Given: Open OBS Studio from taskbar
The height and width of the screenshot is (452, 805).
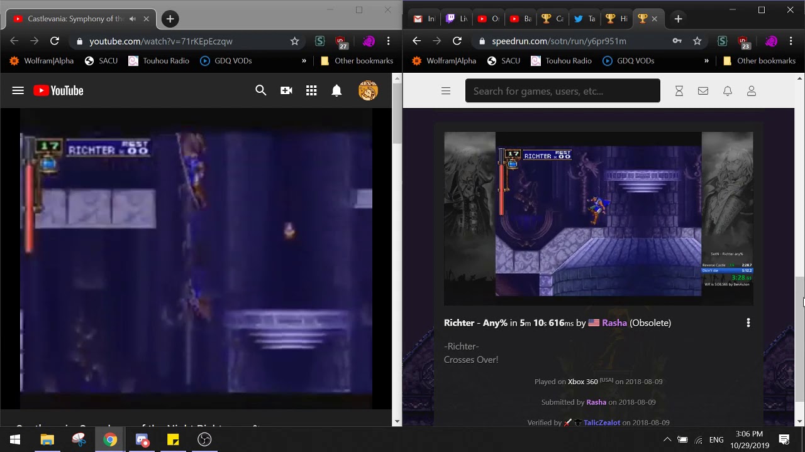Looking at the screenshot, I should pyautogui.click(x=204, y=439).
